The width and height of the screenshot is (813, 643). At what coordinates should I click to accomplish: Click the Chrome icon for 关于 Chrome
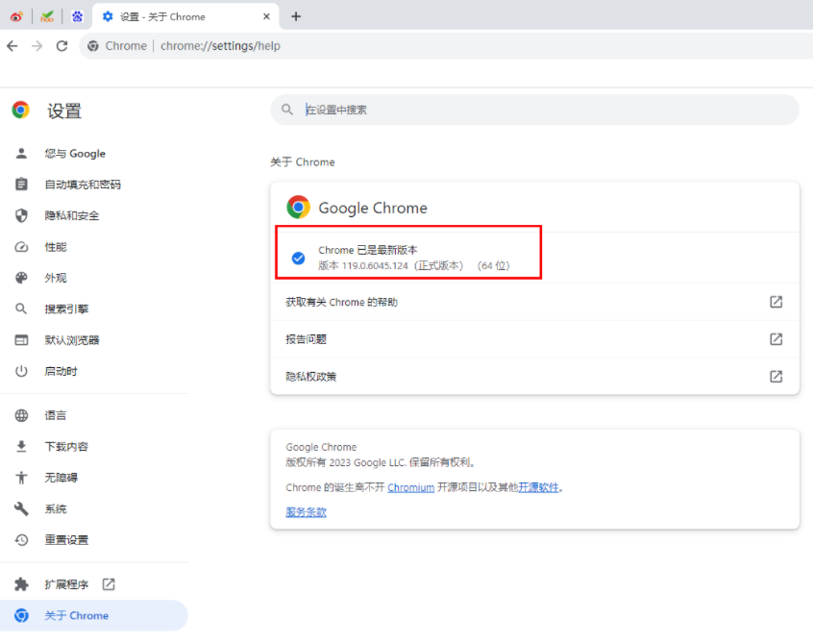tap(21, 615)
